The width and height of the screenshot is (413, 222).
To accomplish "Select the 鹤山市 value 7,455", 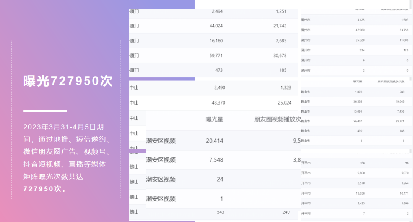I will (x=401, y=111).
